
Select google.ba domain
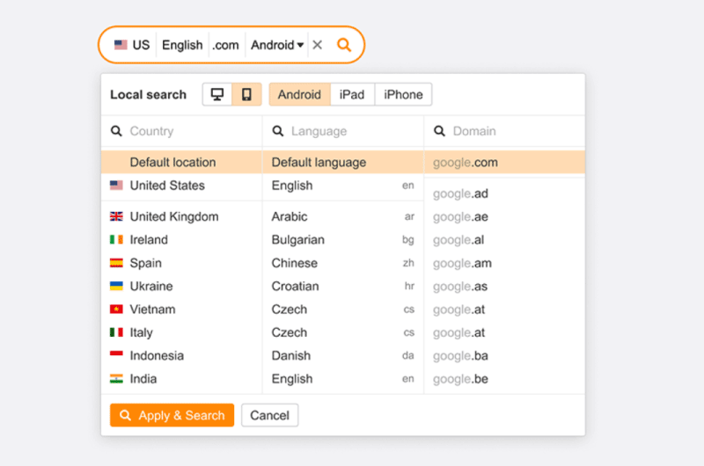pos(504,356)
